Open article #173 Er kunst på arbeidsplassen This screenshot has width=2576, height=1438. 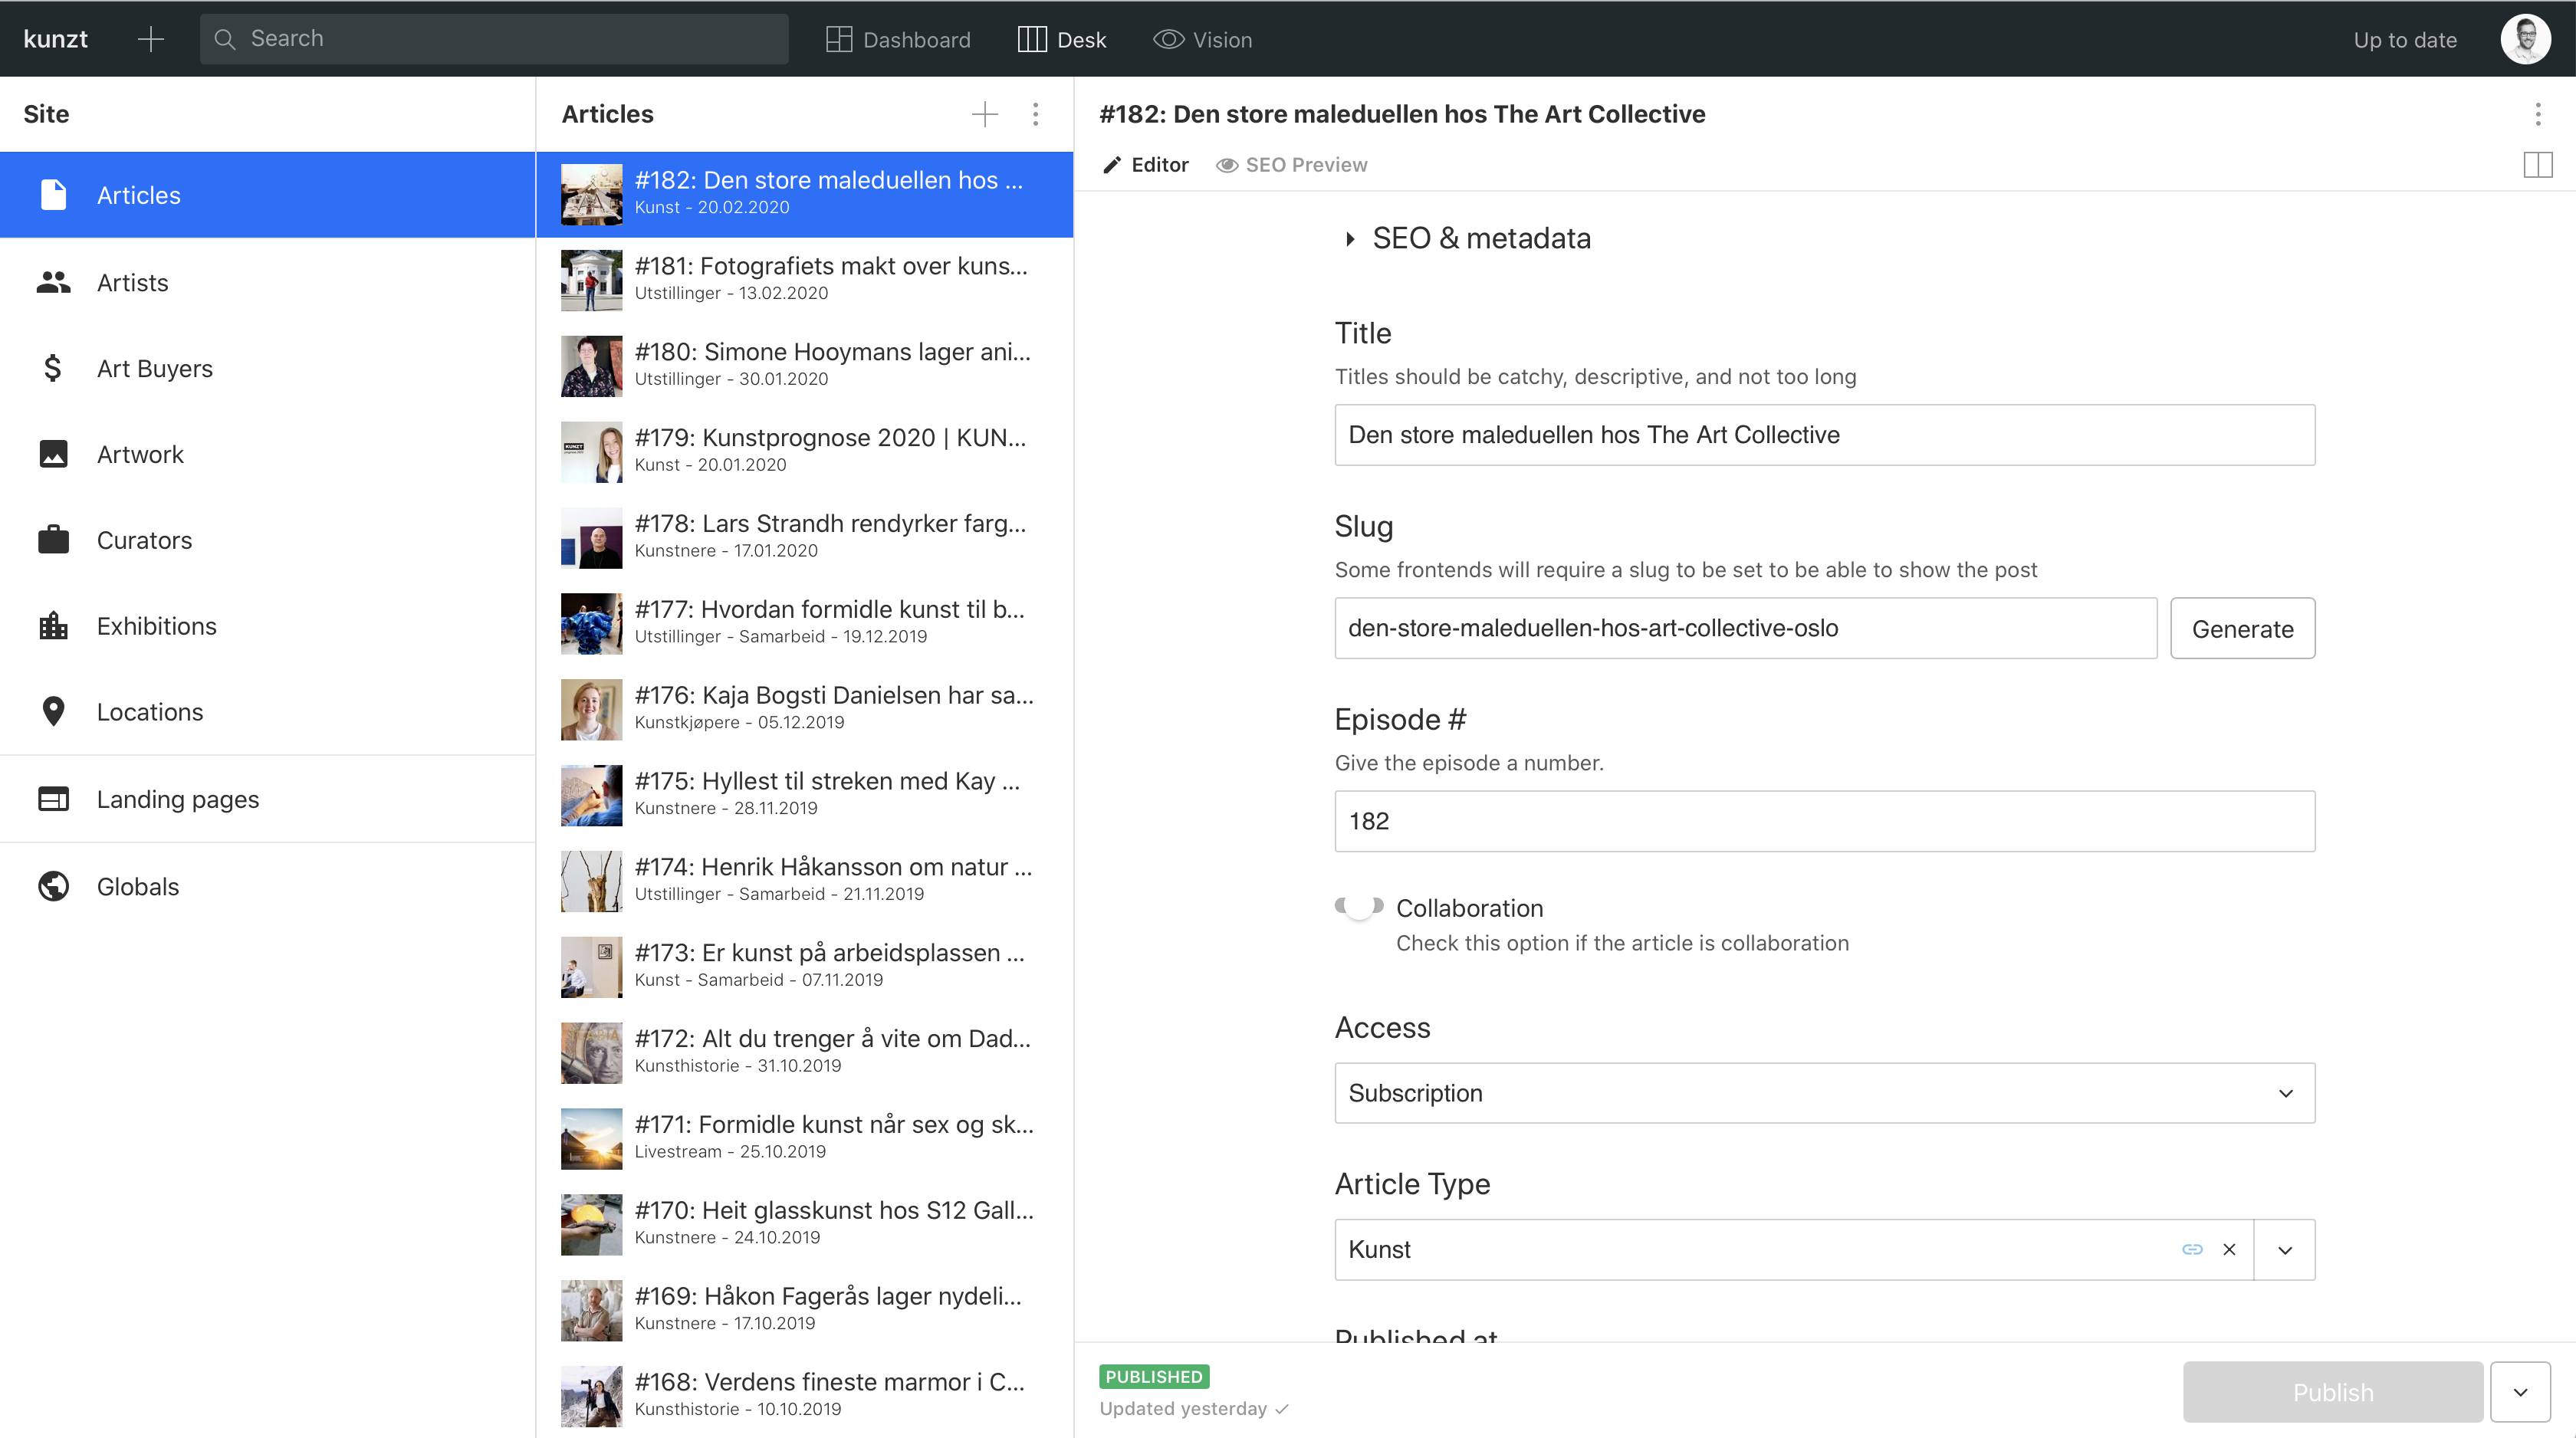[x=804, y=967]
